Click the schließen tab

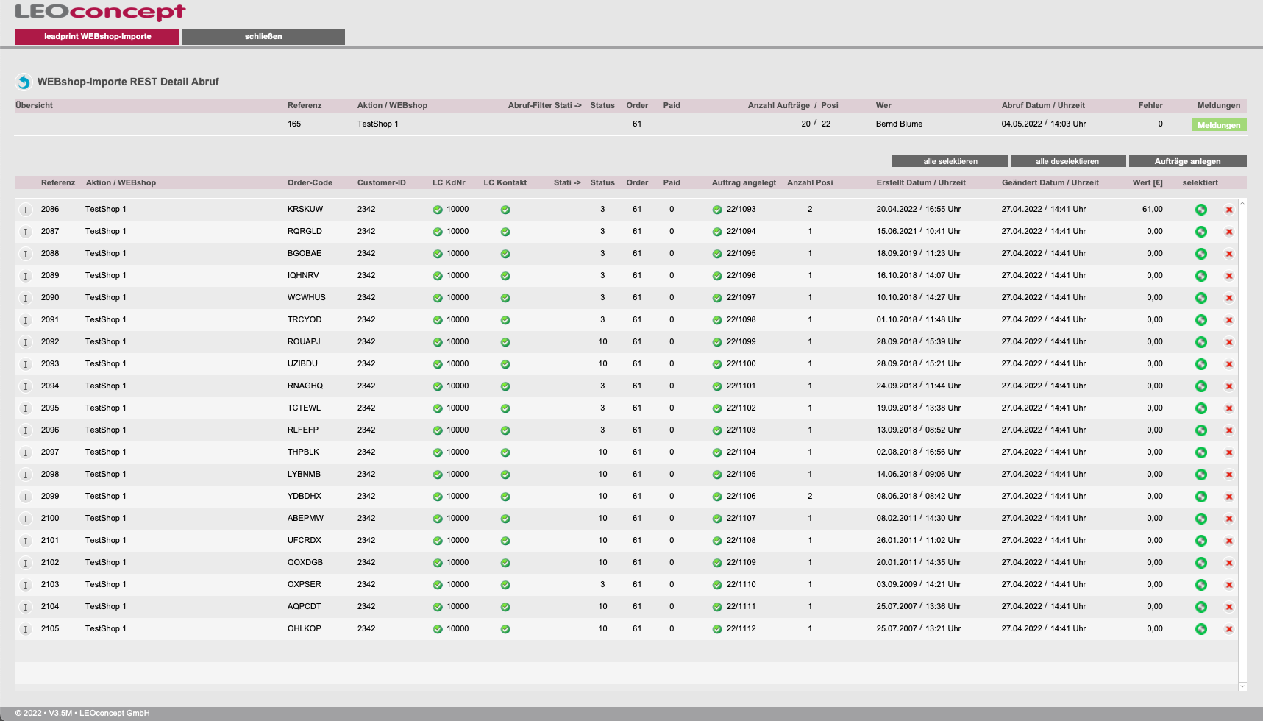(x=263, y=36)
